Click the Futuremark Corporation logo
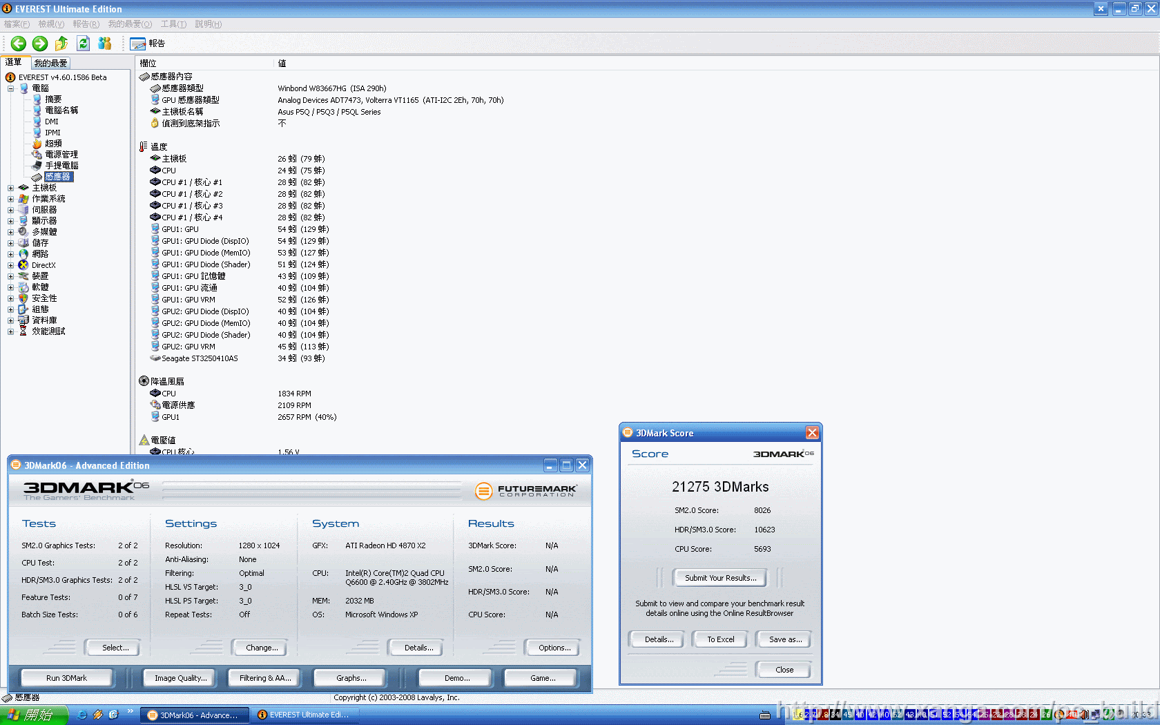1160x725 pixels. pos(526,491)
